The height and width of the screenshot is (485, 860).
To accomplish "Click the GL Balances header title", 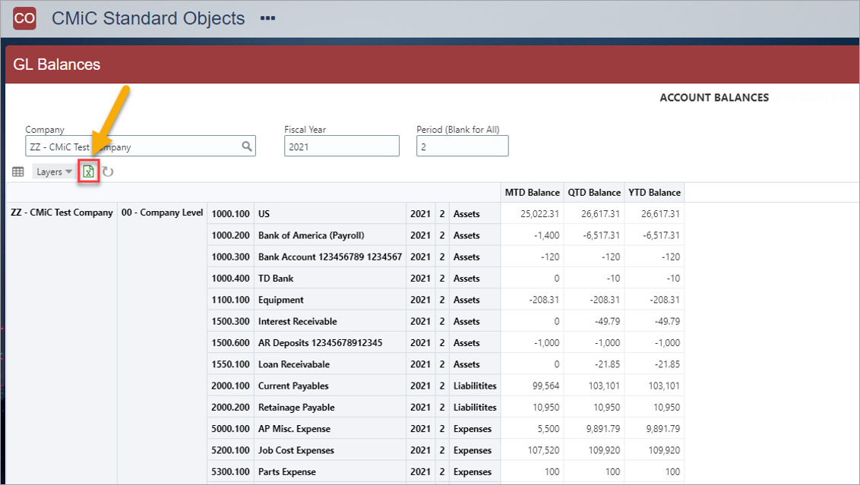I will click(x=56, y=65).
